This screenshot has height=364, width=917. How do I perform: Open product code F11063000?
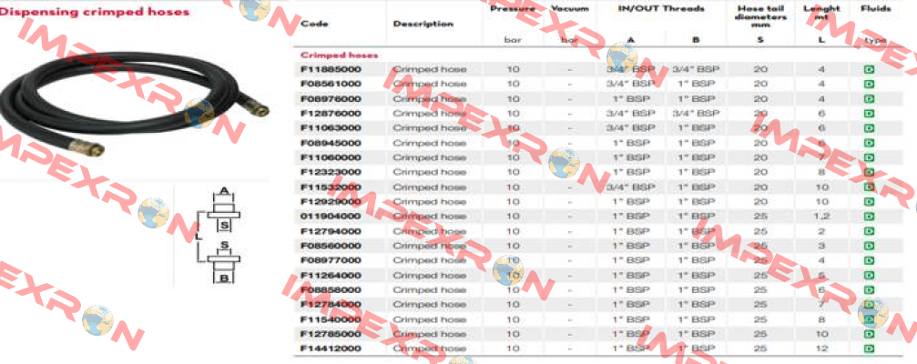pos(331,128)
